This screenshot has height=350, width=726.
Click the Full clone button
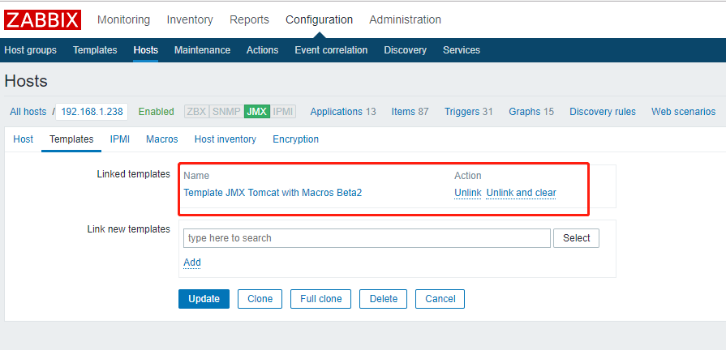click(321, 299)
